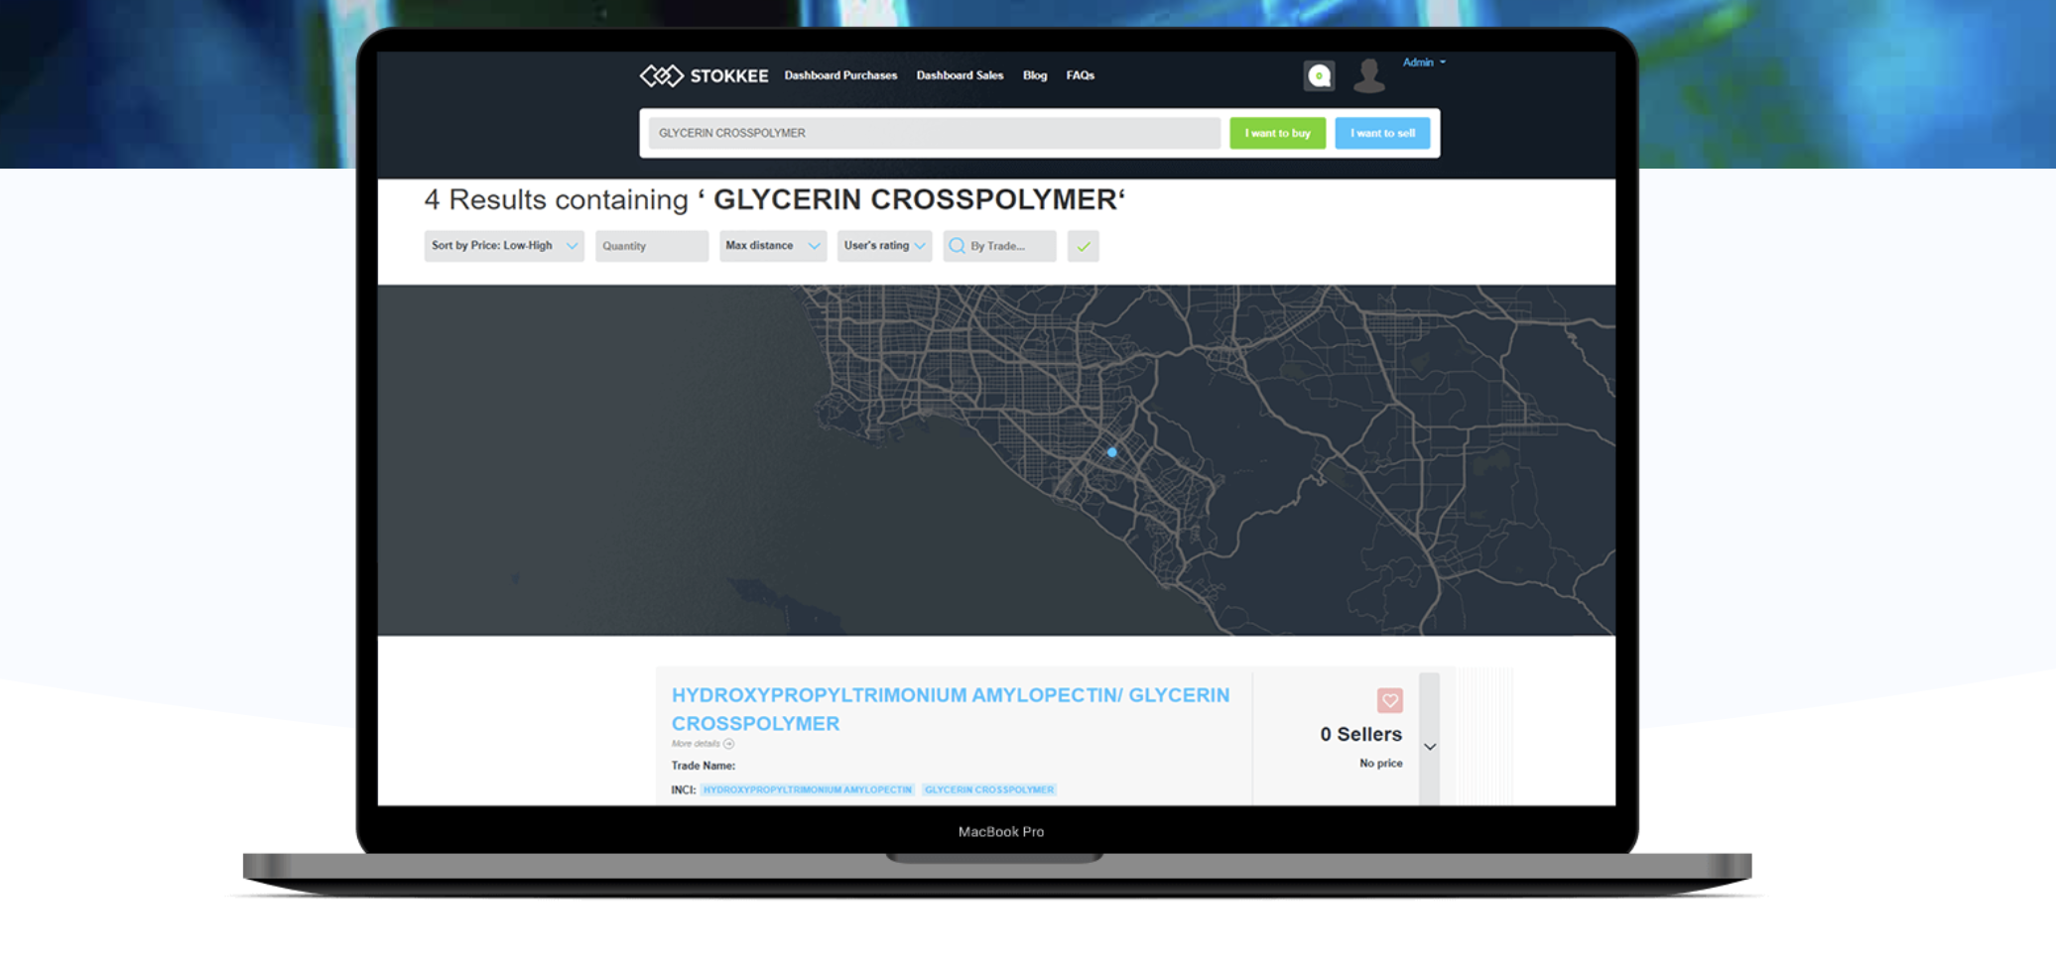The width and height of the screenshot is (2056, 968).
Task: Click the Stokkee logo in the header
Action: coord(704,75)
